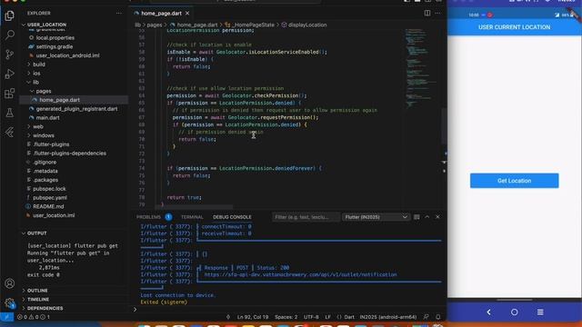Click the debug console REPL input prompt
Image resolution: width=582 pixels, height=327 pixels.
pyautogui.click(x=289, y=309)
